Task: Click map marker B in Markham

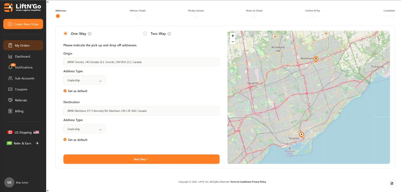Action: [x=316, y=59]
